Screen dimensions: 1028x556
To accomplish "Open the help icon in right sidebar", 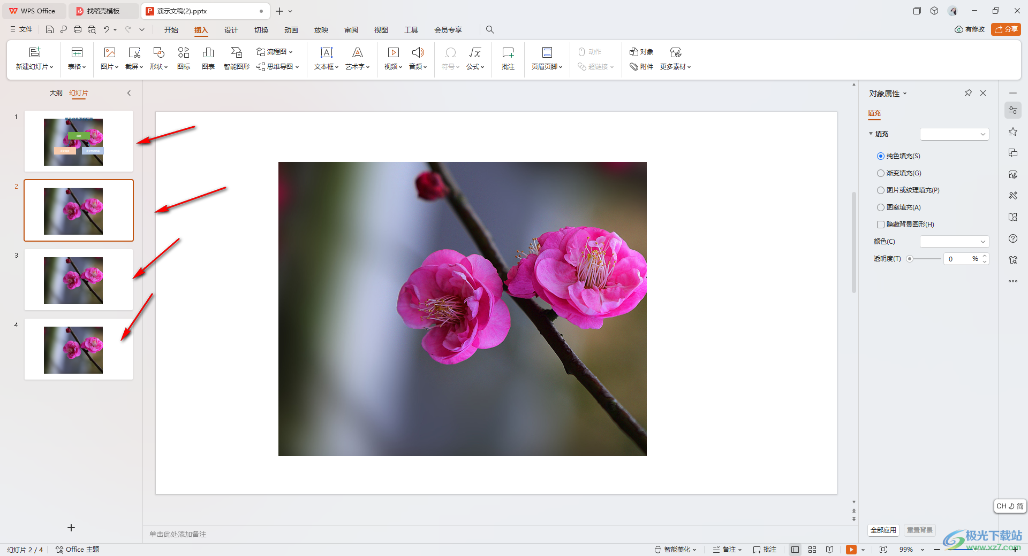I will click(1013, 238).
